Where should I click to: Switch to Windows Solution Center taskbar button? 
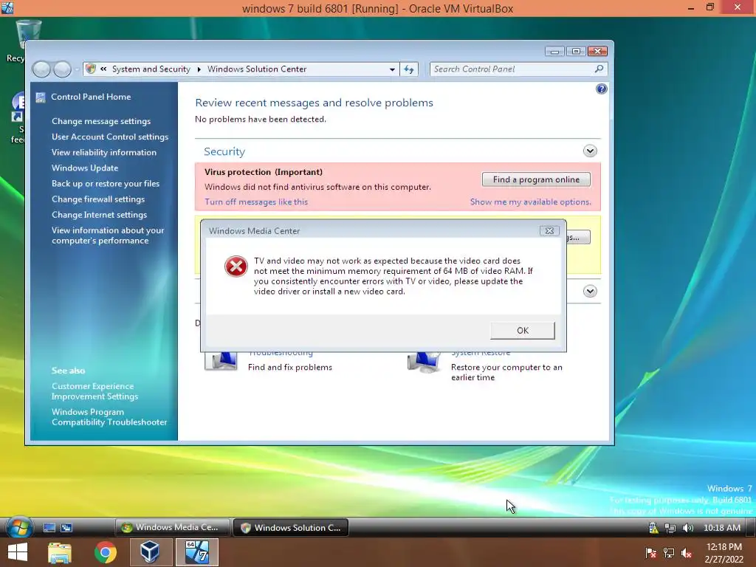[x=291, y=527]
